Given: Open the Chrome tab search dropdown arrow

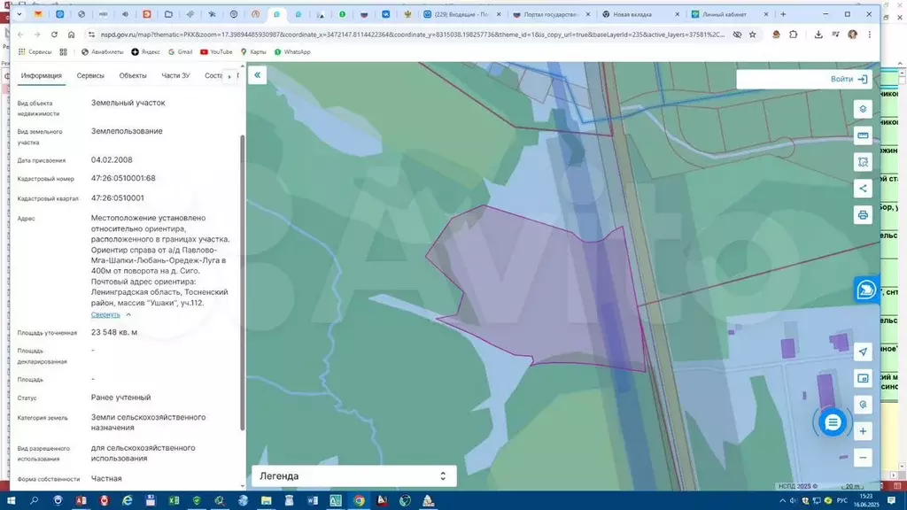Looking at the screenshot, I should (x=19, y=14).
